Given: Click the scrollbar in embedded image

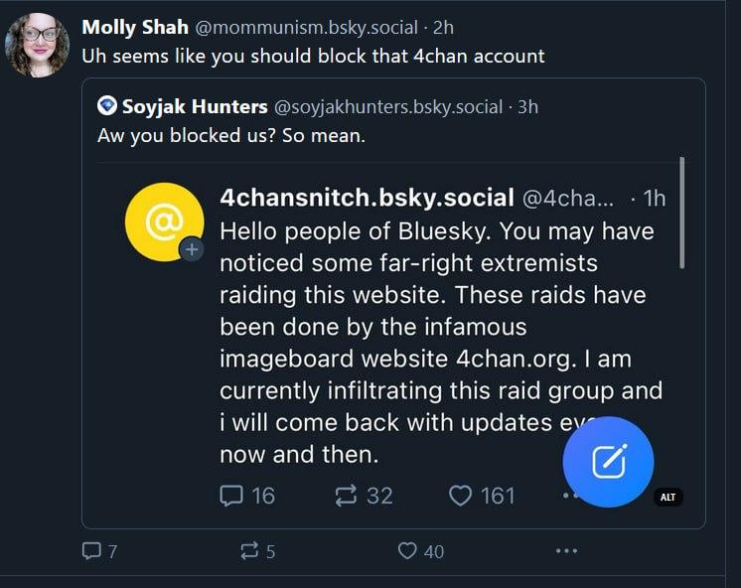Looking at the screenshot, I should click(681, 212).
